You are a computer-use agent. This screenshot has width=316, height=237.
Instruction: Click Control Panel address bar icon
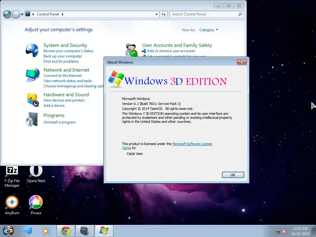coord(28,14)
